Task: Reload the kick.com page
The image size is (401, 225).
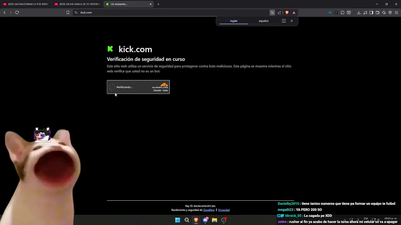Action: tap(17, 12)
